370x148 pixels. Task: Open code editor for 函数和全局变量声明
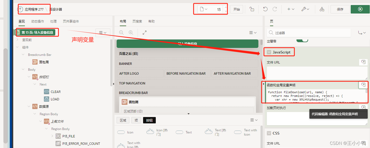click(363, 85)
